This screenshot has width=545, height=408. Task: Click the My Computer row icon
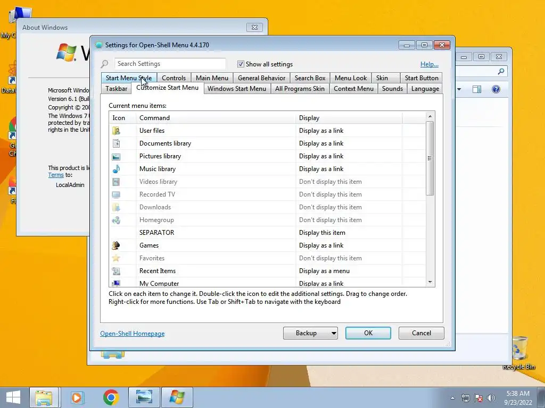[116, 283]
